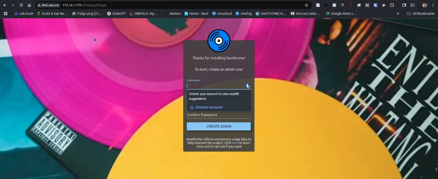Click the Navidrome vinyl logo
Viewport: 438px width, 179px height.
[x=219, y=41]
